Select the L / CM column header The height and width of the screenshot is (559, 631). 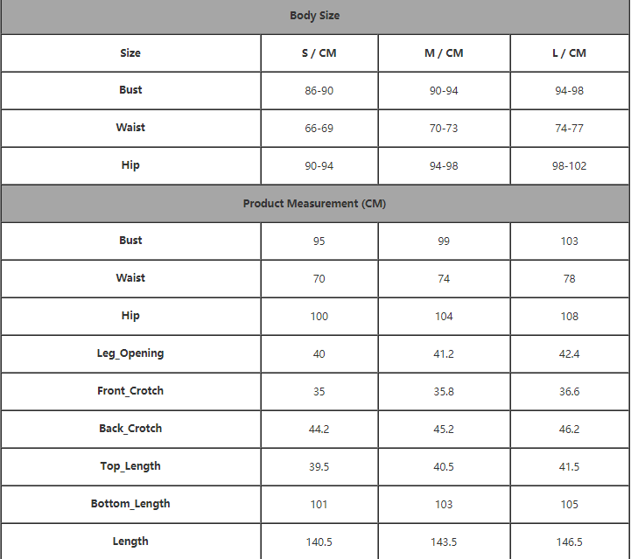point(570,53)
